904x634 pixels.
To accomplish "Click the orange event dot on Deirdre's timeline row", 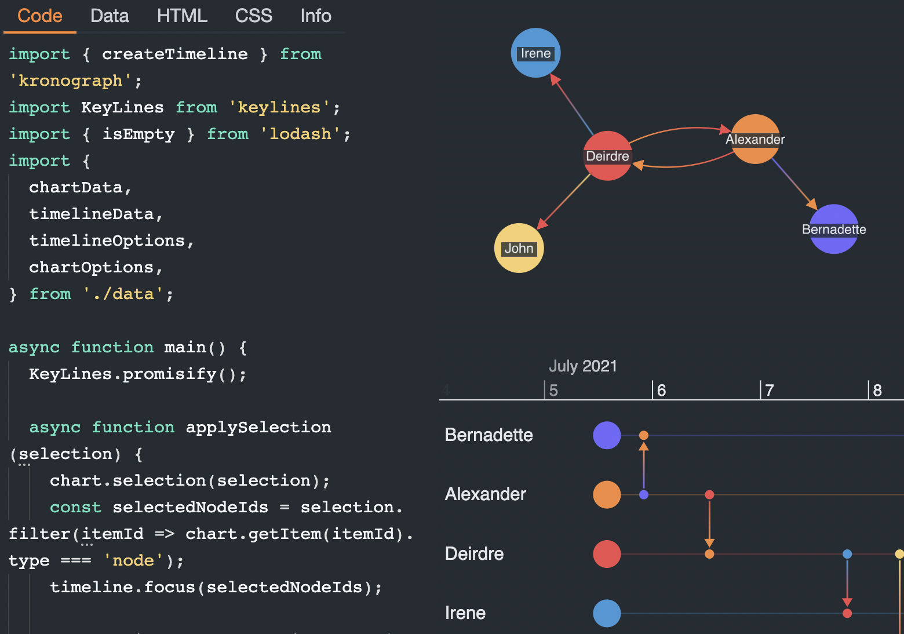I will point(709,553).
